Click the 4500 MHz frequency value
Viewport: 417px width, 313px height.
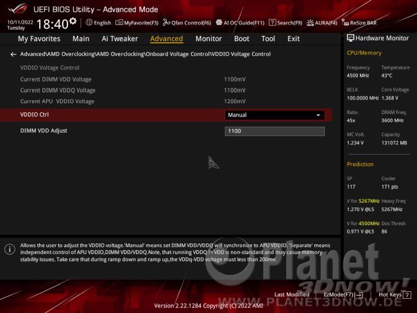pos(358,76)
